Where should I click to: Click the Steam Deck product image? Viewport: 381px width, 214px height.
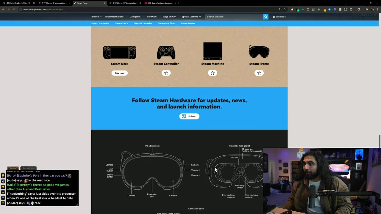[120, 53]
